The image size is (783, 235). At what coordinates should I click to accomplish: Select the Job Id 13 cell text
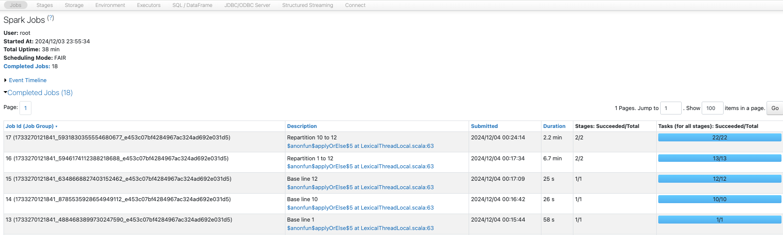(x=119, y=220)
